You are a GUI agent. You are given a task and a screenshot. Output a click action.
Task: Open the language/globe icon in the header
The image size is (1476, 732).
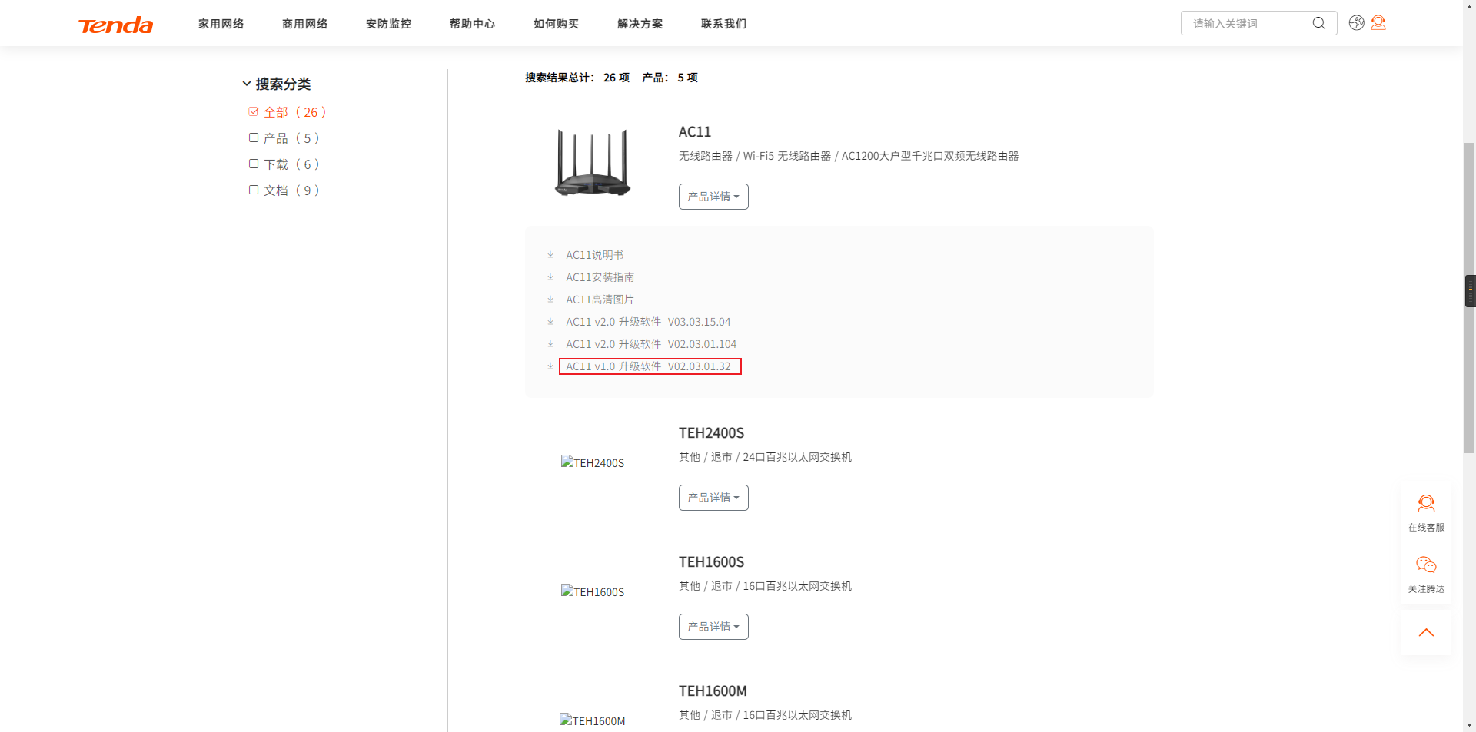coord(1356,23)
